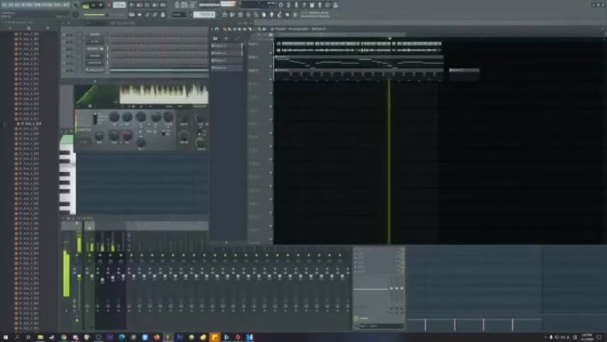Open the Help menu

pos(66,5)
